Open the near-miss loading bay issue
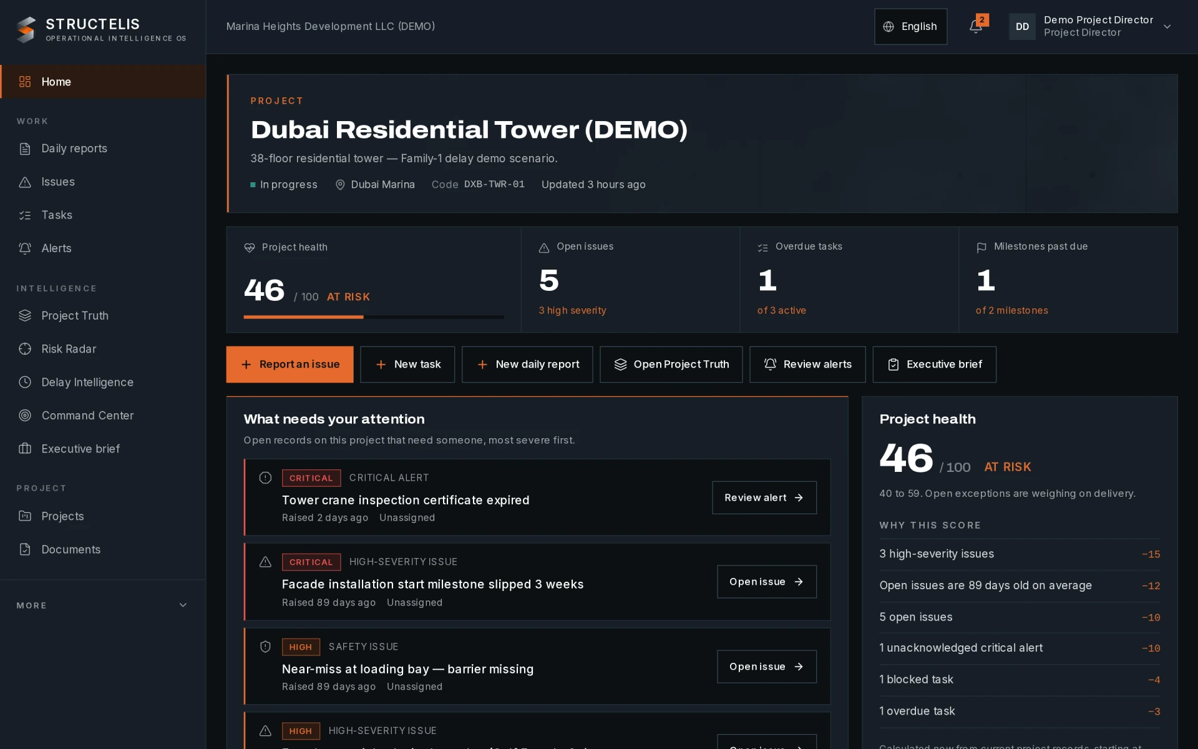This screenshot has width=1198, height=749. (767, 667)
